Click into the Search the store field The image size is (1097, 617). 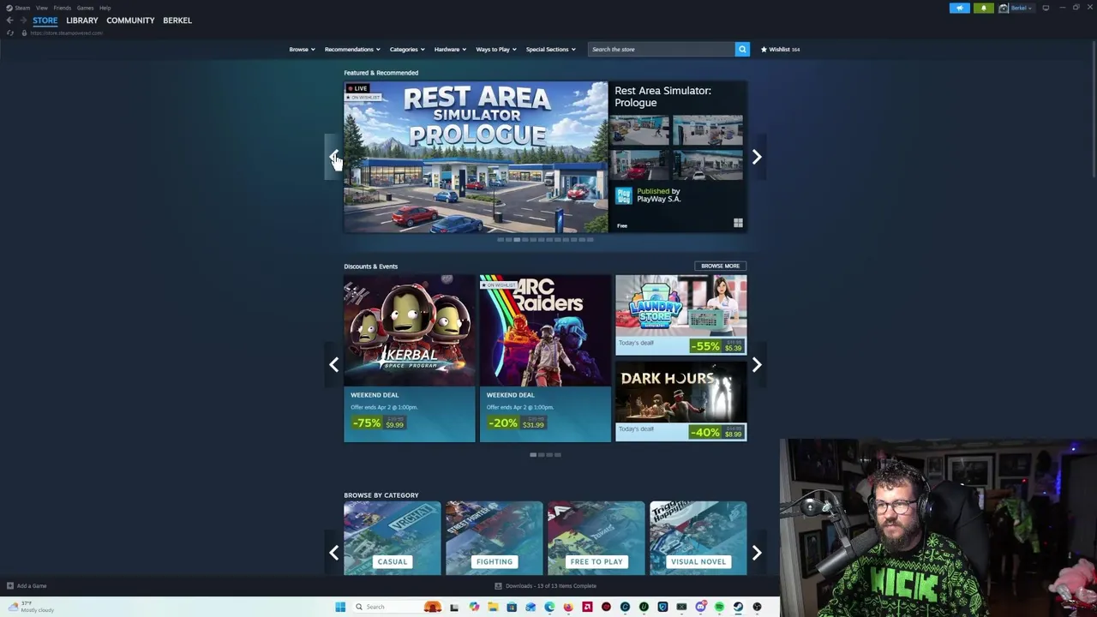click(x=660, y=50)
